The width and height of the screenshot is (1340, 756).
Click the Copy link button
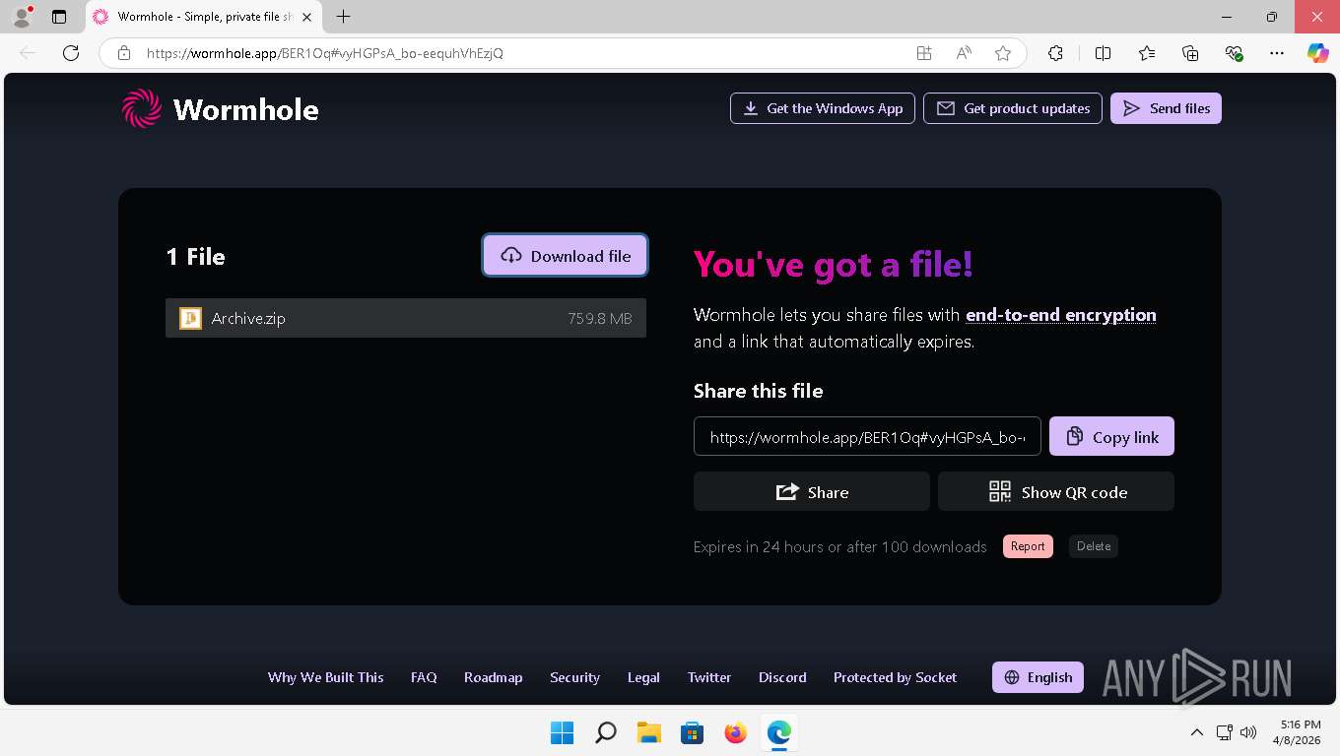point(1111,436)
